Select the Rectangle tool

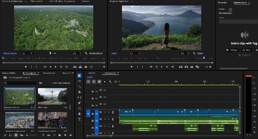point(80,108)
